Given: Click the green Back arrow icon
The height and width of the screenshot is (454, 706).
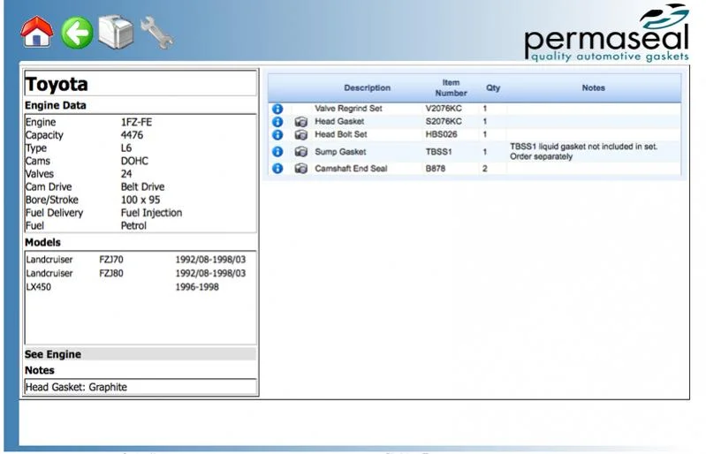Looking at the screenshot, I should coord(77,33).
